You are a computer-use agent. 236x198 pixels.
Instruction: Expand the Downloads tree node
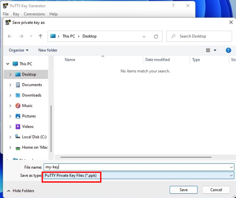click(10, 95)
